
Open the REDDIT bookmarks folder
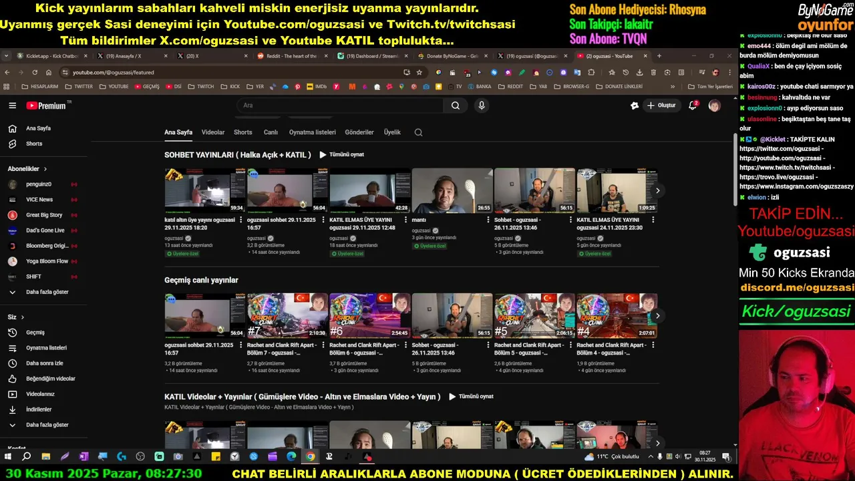pyautogui.click(x=510, y=87)
